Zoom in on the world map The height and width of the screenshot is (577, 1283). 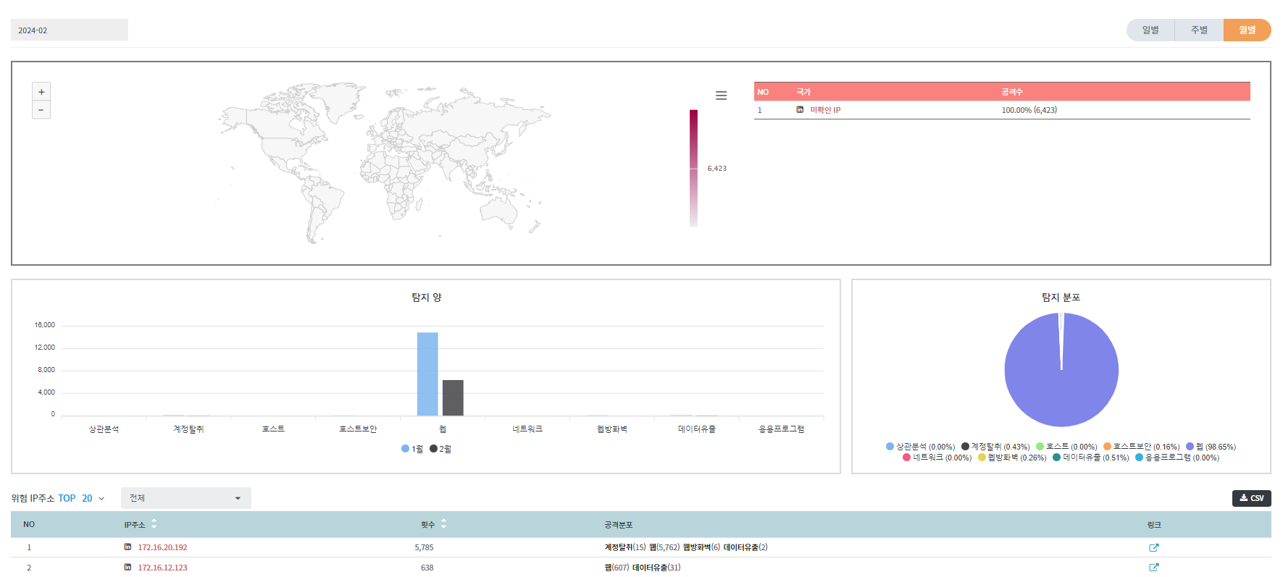click(41, 92)
